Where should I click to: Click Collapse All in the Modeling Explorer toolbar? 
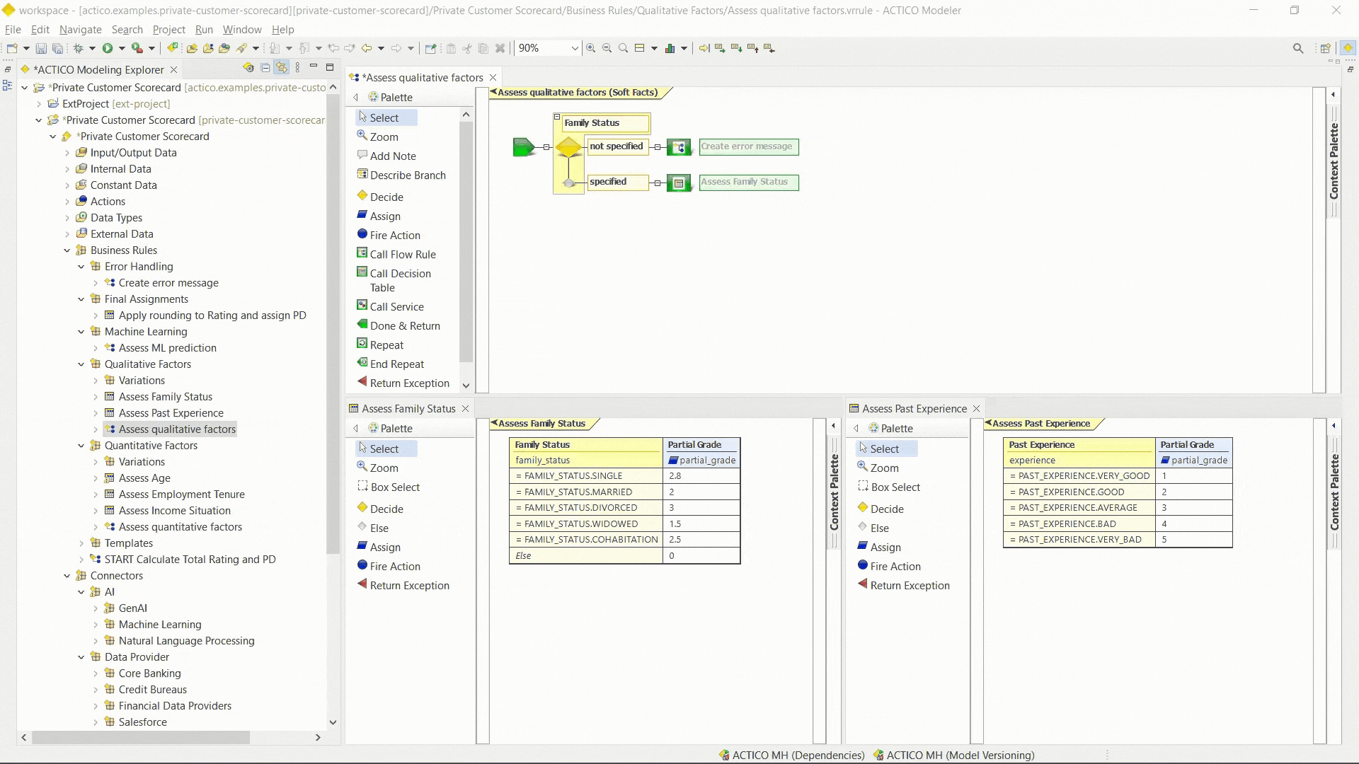coord(265,67)
